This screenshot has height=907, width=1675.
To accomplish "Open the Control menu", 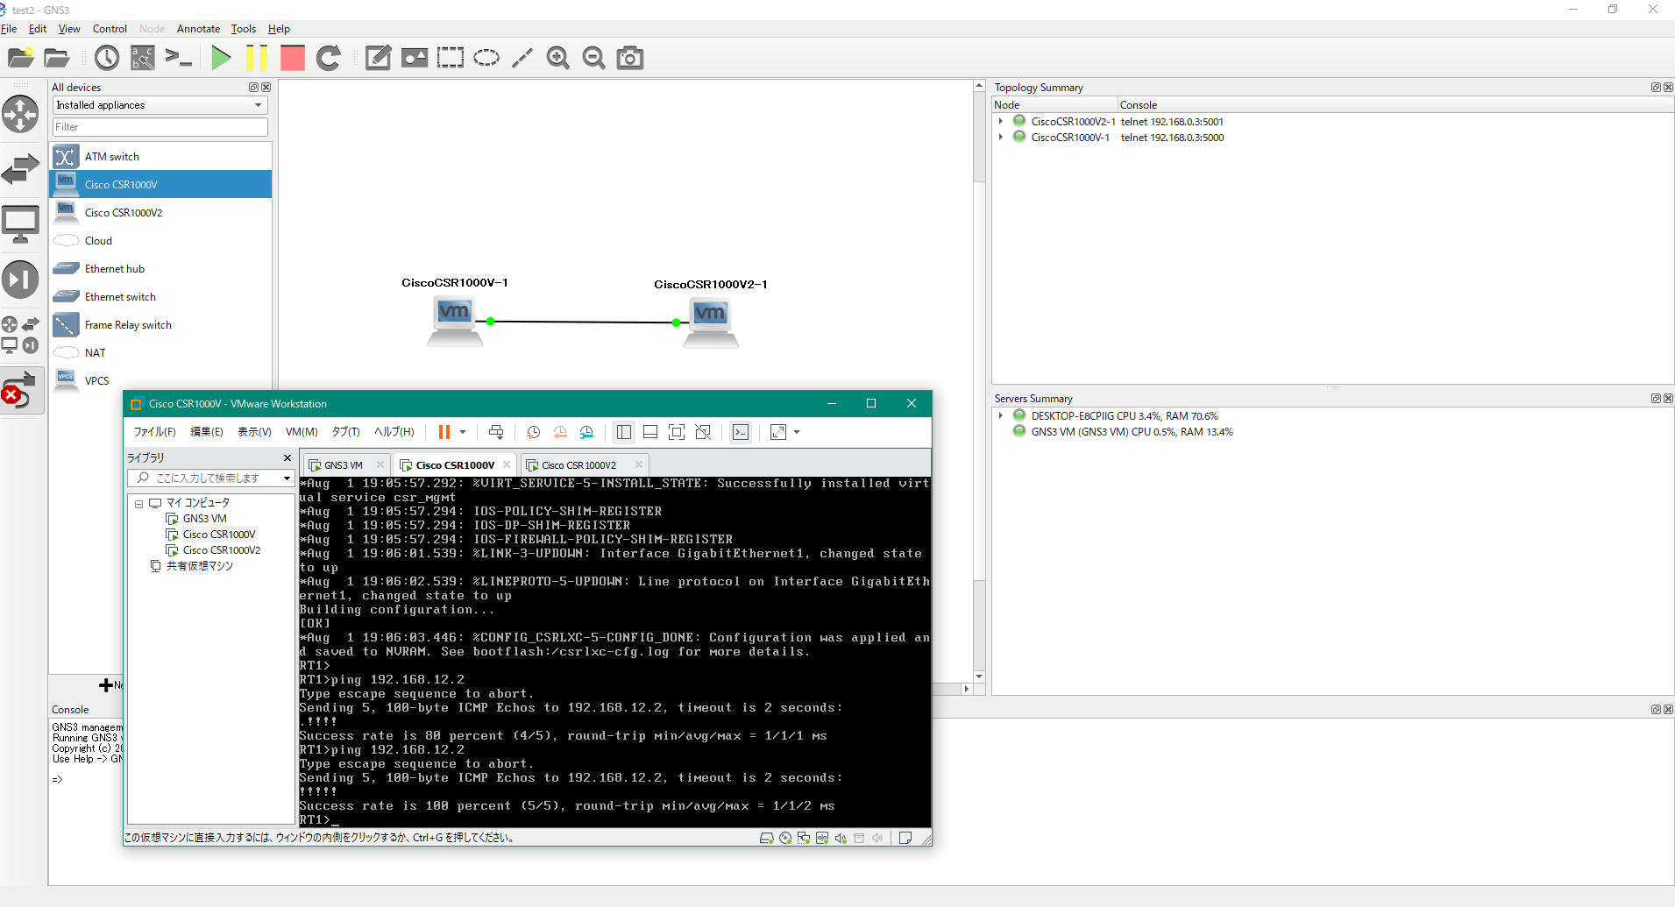I will pyautogui.click(x=110, y=29).
